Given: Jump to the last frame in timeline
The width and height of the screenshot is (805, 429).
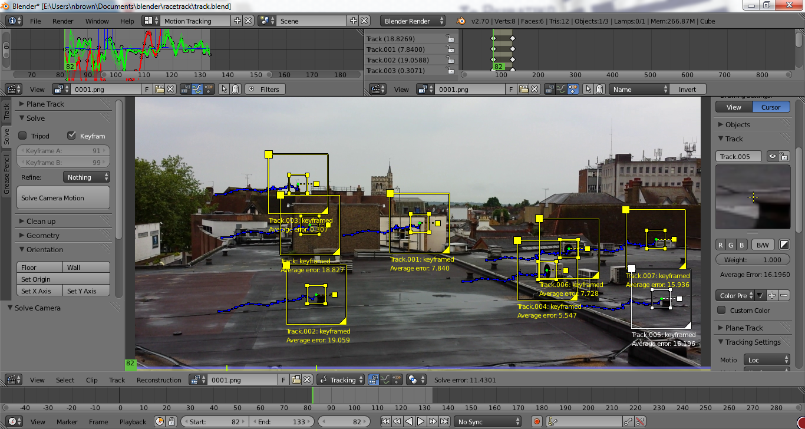Looking at the screenshot, I should coord(444,421).
